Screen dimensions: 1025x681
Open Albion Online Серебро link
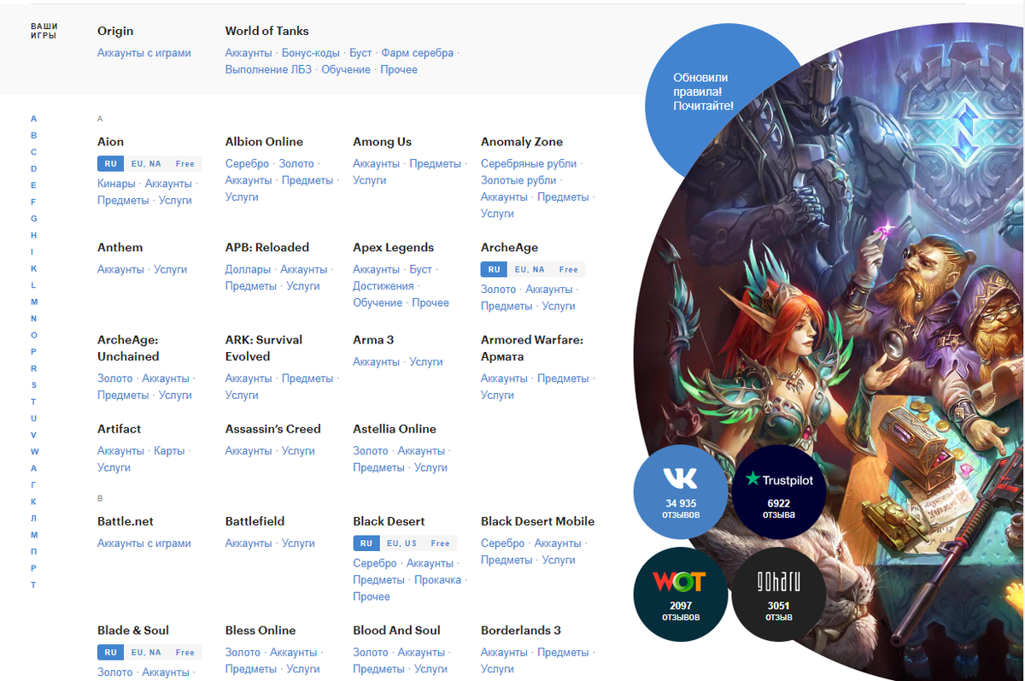pyautogui.click(x=247, y=164)
